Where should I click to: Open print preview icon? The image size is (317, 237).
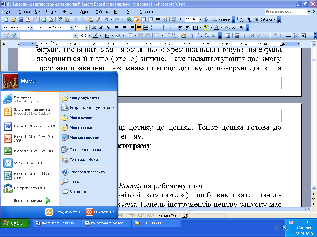[x=51, y=19]
